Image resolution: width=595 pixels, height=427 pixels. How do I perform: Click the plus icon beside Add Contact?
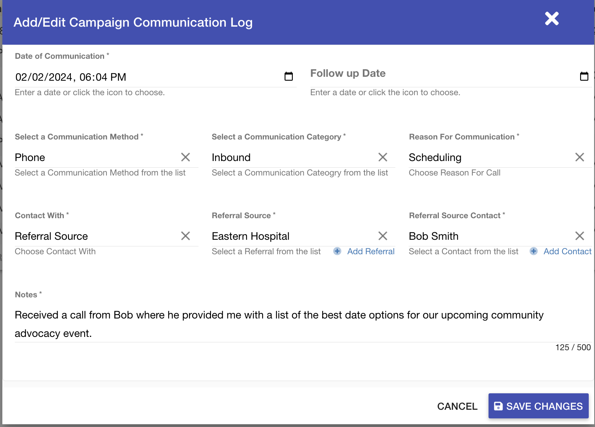534,251
